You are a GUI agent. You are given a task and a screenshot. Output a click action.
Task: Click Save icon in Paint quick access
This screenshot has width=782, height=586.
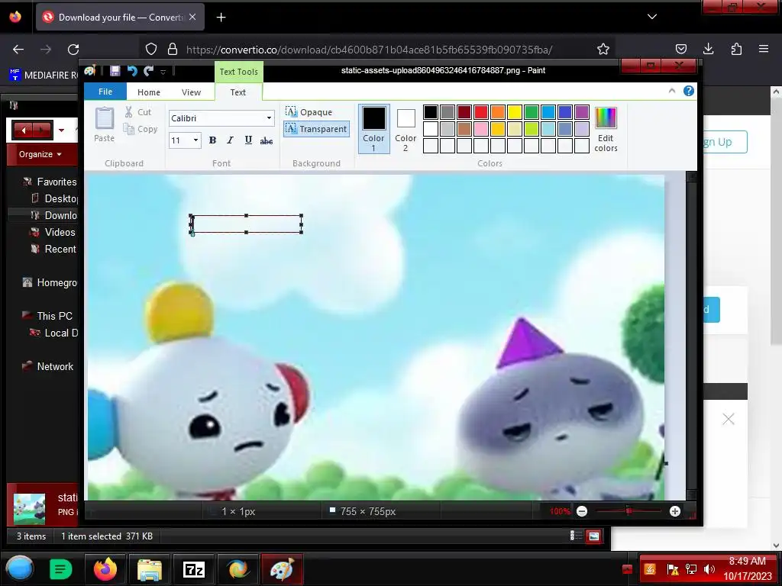click(x=115, y=71)
